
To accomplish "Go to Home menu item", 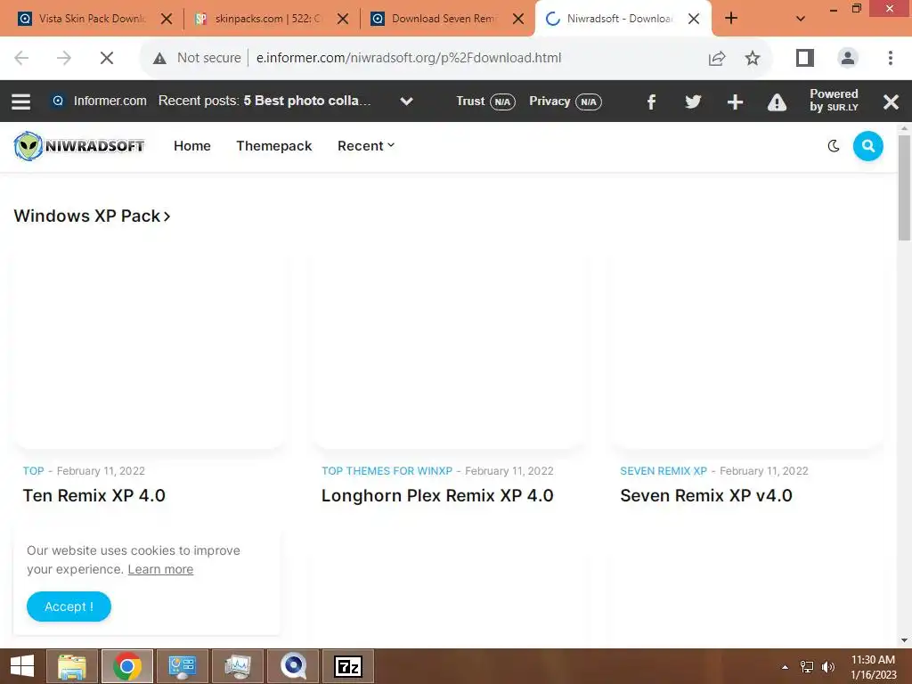I will 192,146.
